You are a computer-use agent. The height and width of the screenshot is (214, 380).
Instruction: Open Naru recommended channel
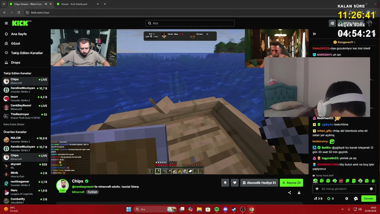[x=25, y=192]
